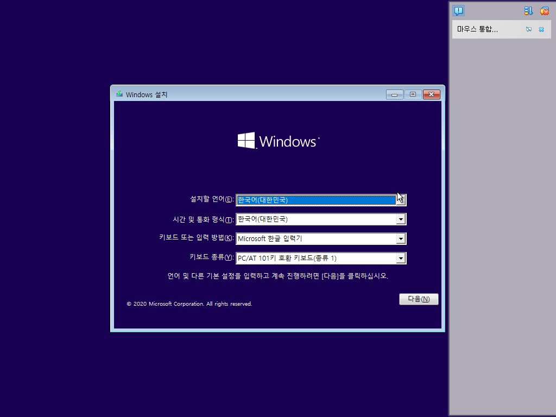This screenshot has width=556, height=417.
Task: Maximize the Windows 설치 window
Action: click(413, 94)
